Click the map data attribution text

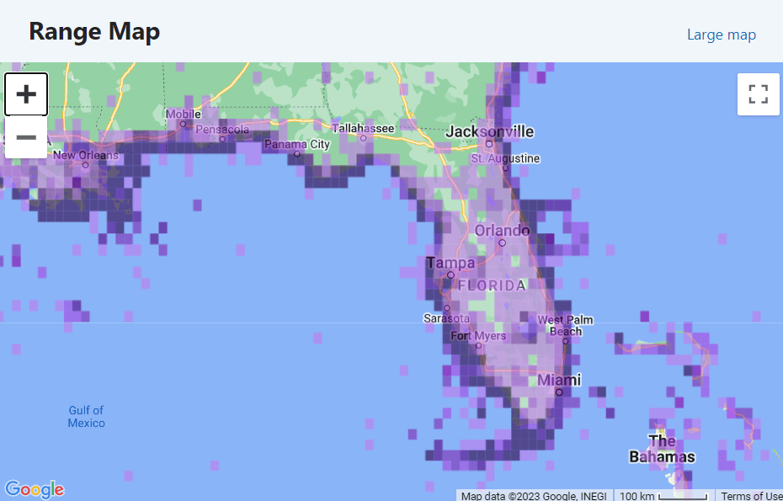(534, 496)
